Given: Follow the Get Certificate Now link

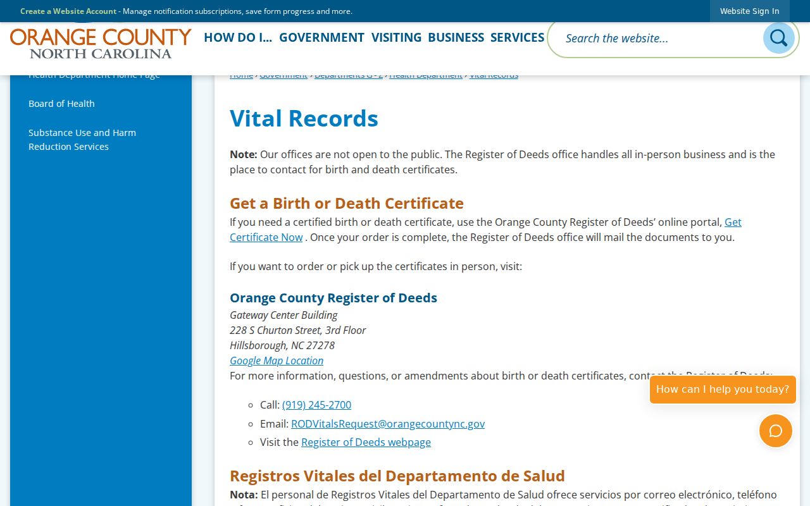Looking at the screenshot, I should [x=485, y=230].
